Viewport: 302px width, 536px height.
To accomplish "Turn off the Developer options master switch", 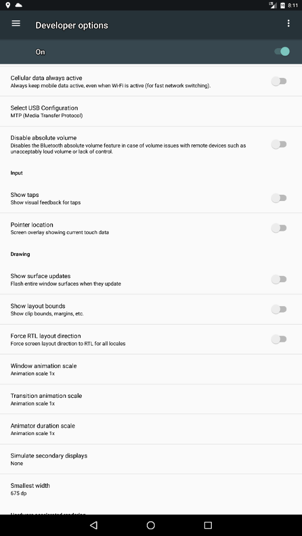I will pyautogui.click(x=282, y=52).
